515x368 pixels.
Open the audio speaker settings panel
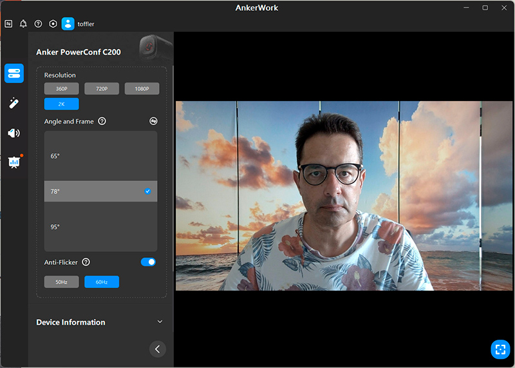point(14,133)
